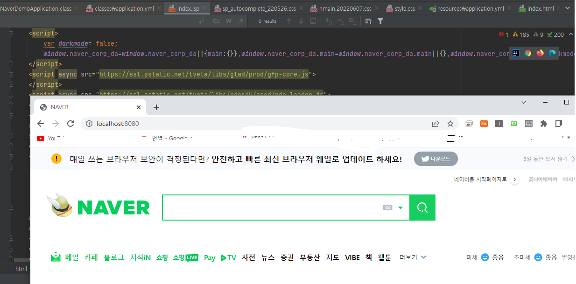Toggle search in selection icon
This screenshot has height=284, width=576.
313,21
